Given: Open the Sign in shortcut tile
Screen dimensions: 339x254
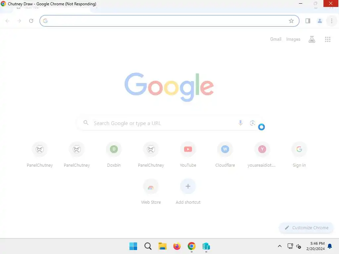Looking at the screenshot, I should (x=299, y=154).
